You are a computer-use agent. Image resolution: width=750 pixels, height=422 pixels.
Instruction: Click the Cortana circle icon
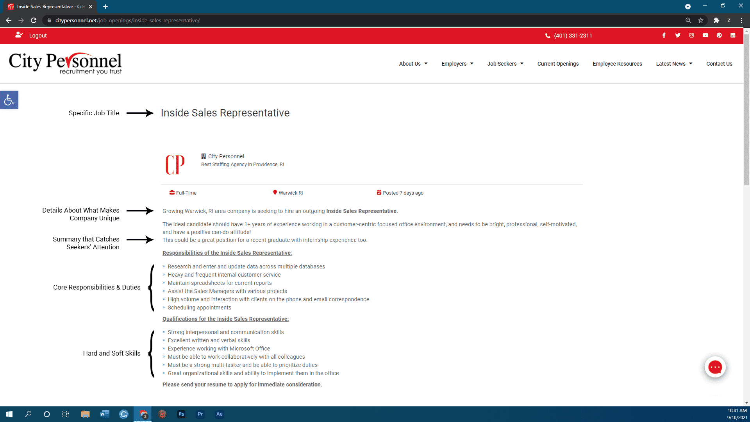click(47, 414)
